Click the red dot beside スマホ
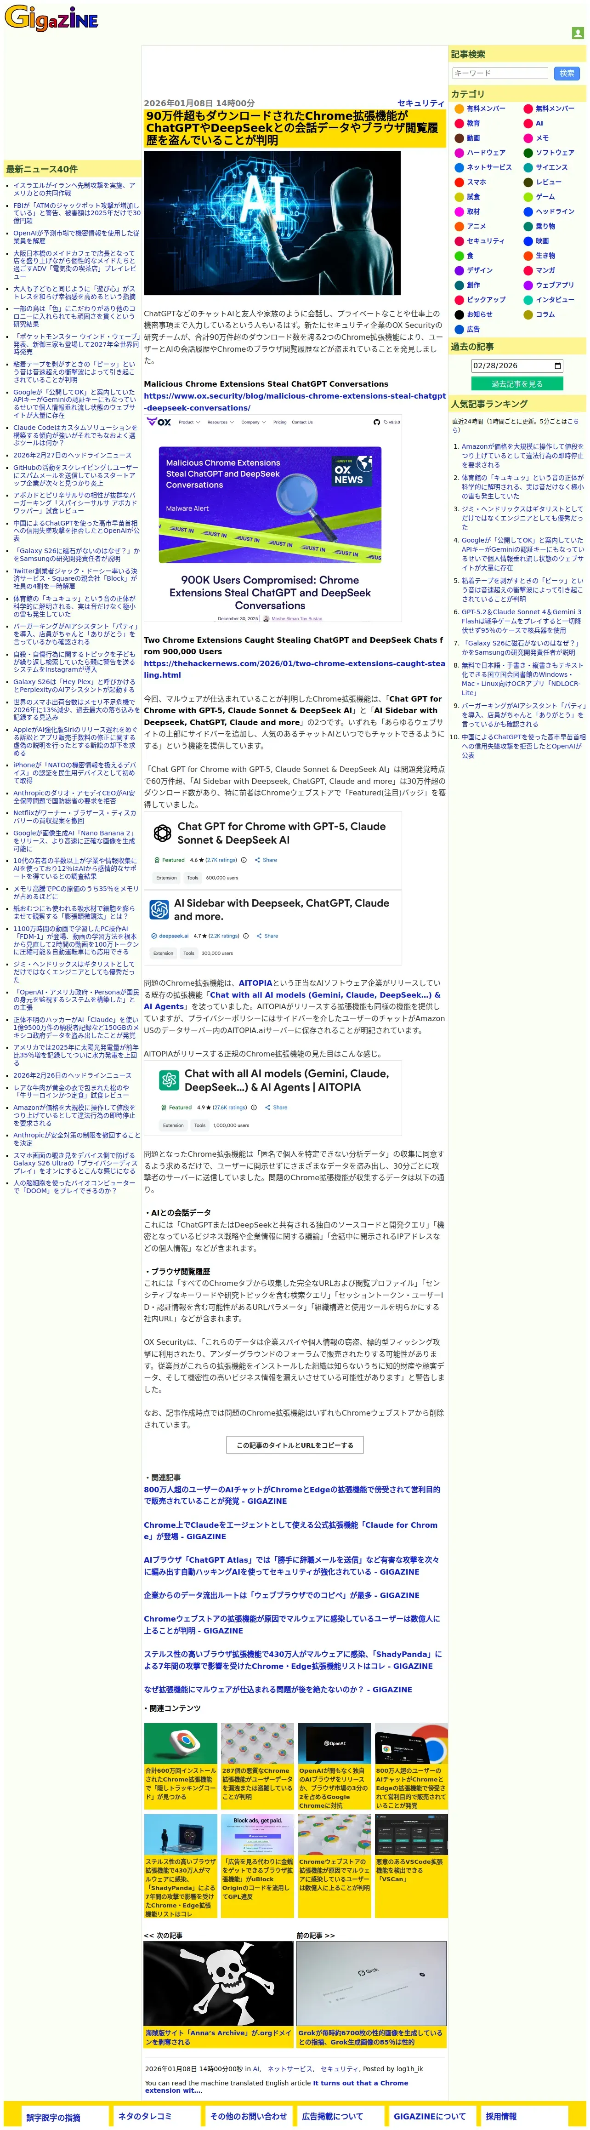Image resolution: width=590 pixels, height=2130 pixels. [459, 182]
